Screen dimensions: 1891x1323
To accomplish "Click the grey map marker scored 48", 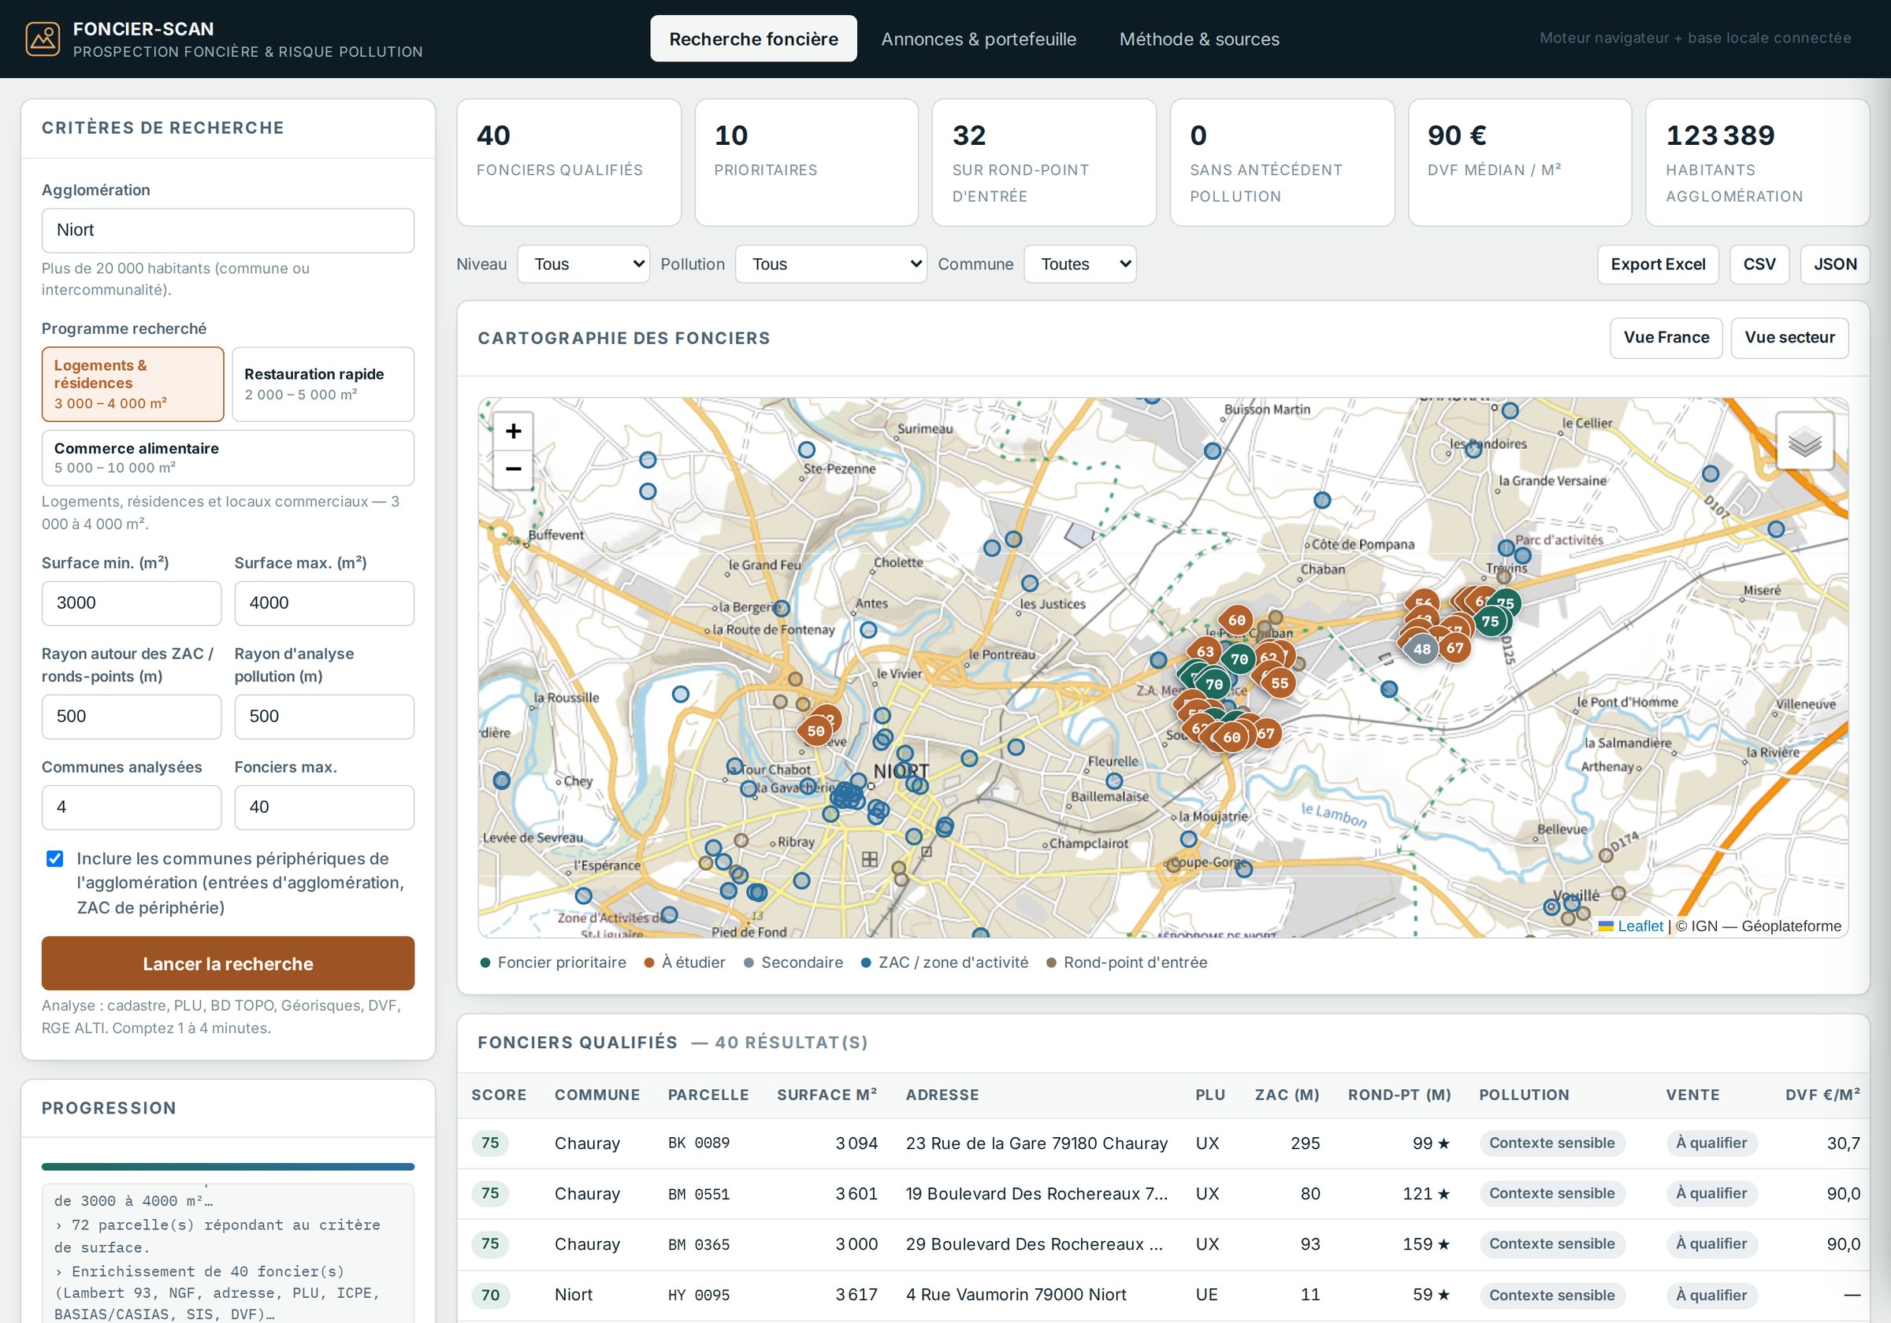I will pyautogui.click(x=1421, y=649).
